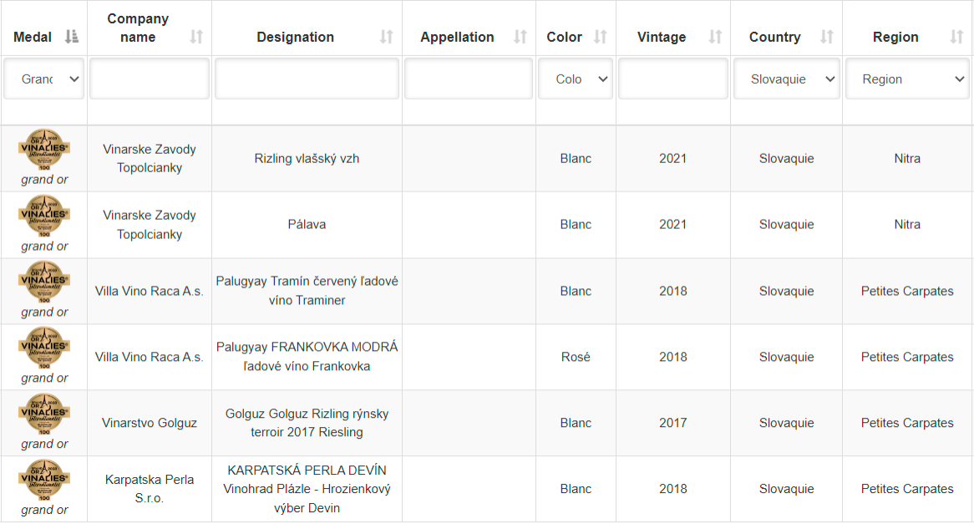The height and width of the screenshot is (524, 974).
Task: Click '2021' vintage in Rizling vlašský row
Action: point(672,159)
